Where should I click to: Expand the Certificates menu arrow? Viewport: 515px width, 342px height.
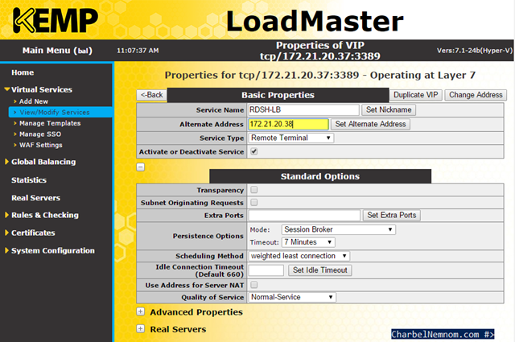point(6,233)
